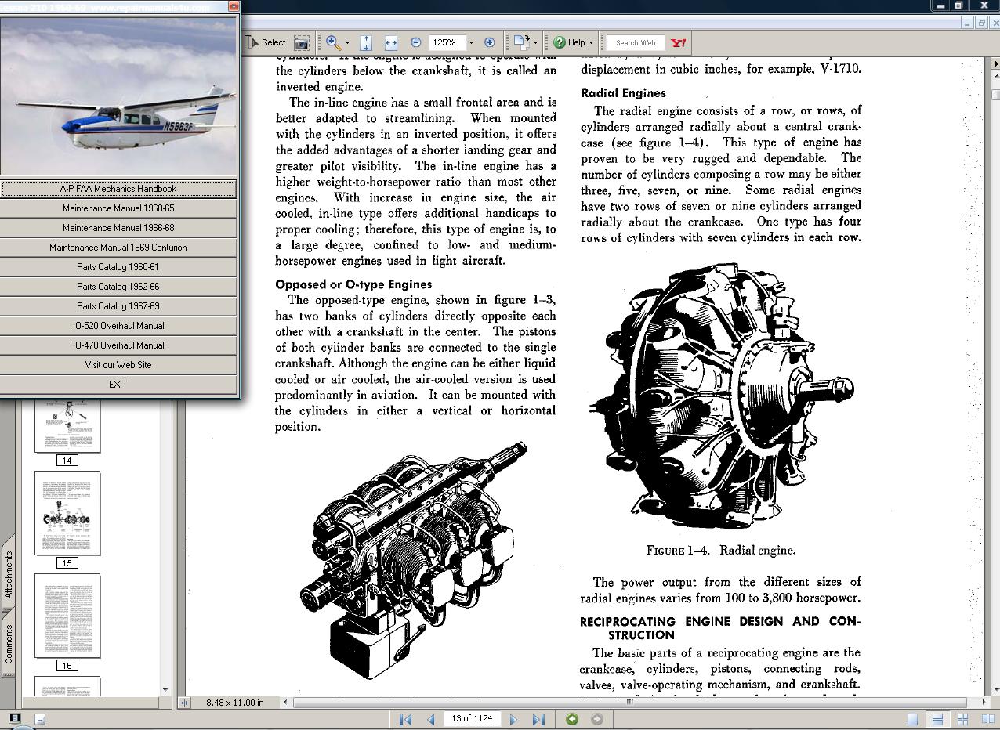
Task: Click inside the Search Web field
Action: 636,42
